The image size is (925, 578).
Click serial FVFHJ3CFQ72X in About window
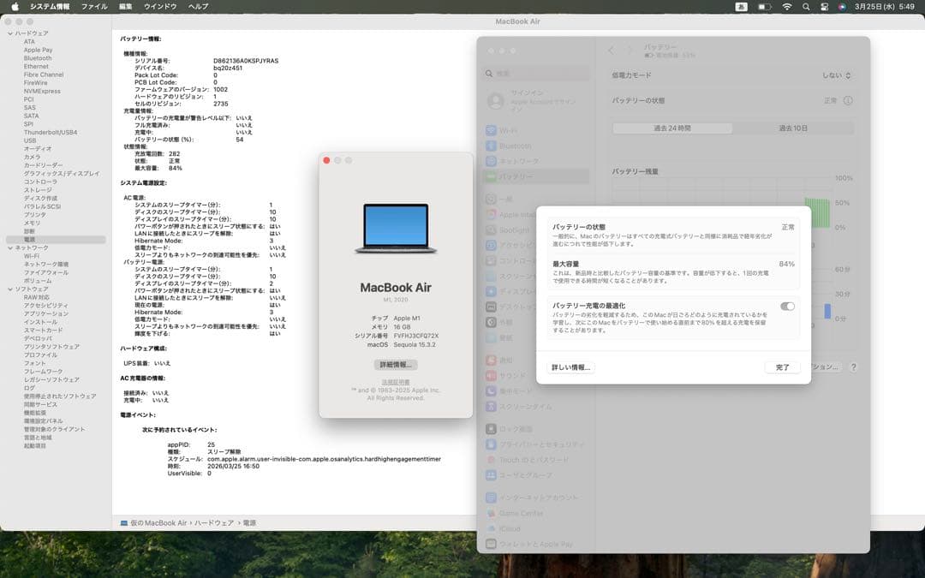(x=416, y=336)
